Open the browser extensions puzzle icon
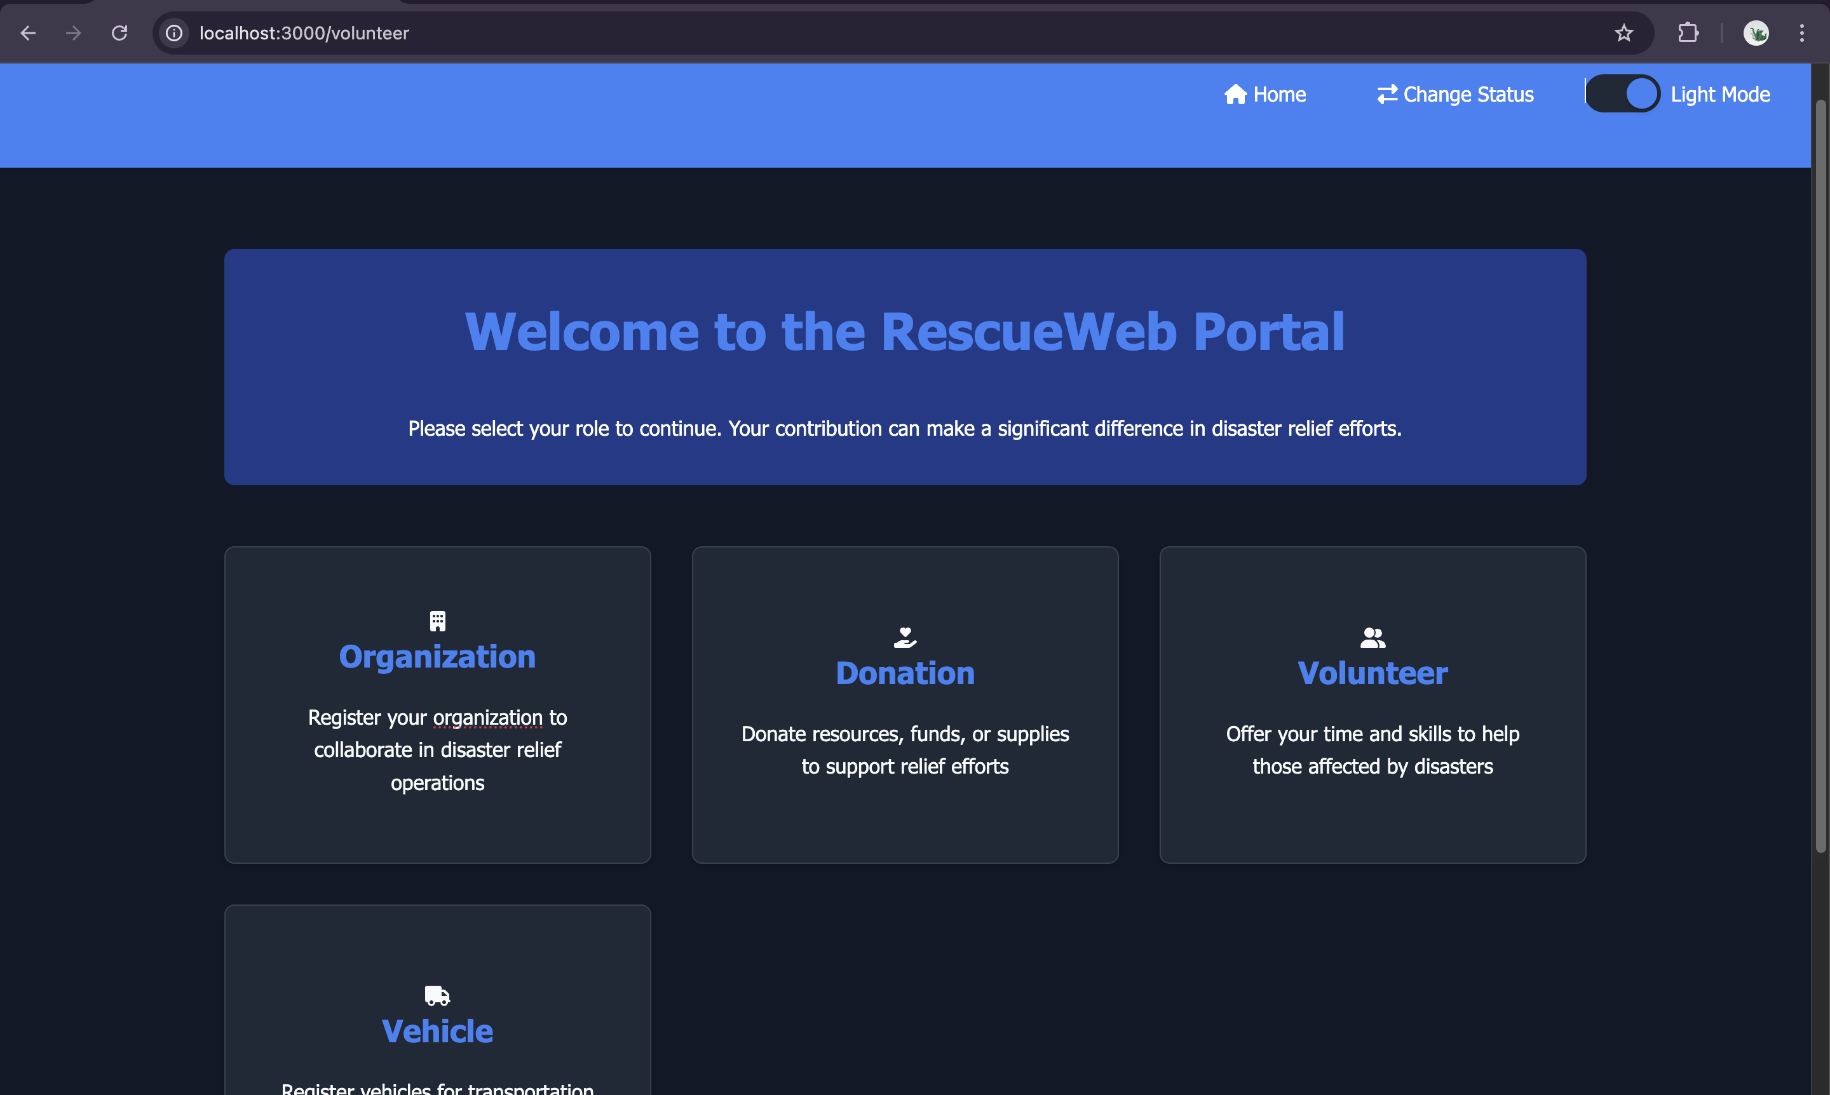The image size is (1830, 1095). pyautogui.click(x=1688, y=33)
